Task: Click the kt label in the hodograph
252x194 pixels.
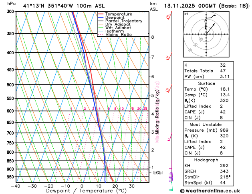Action: pyautogui.click(x=186, y=14)
